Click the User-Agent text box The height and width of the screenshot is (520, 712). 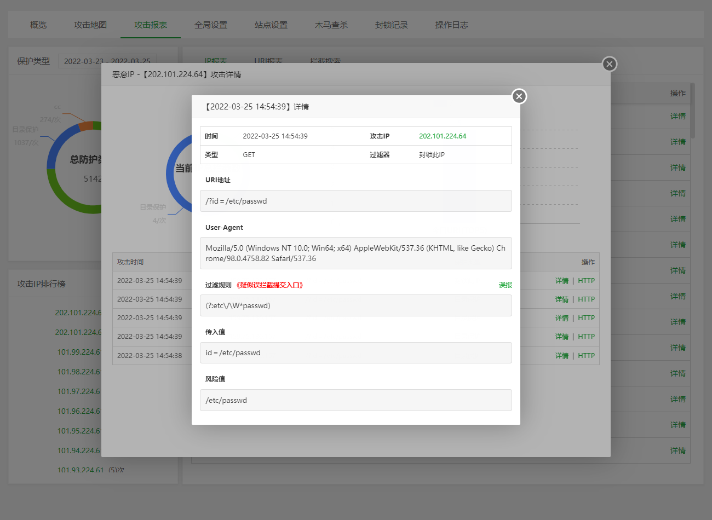(355, 253)
